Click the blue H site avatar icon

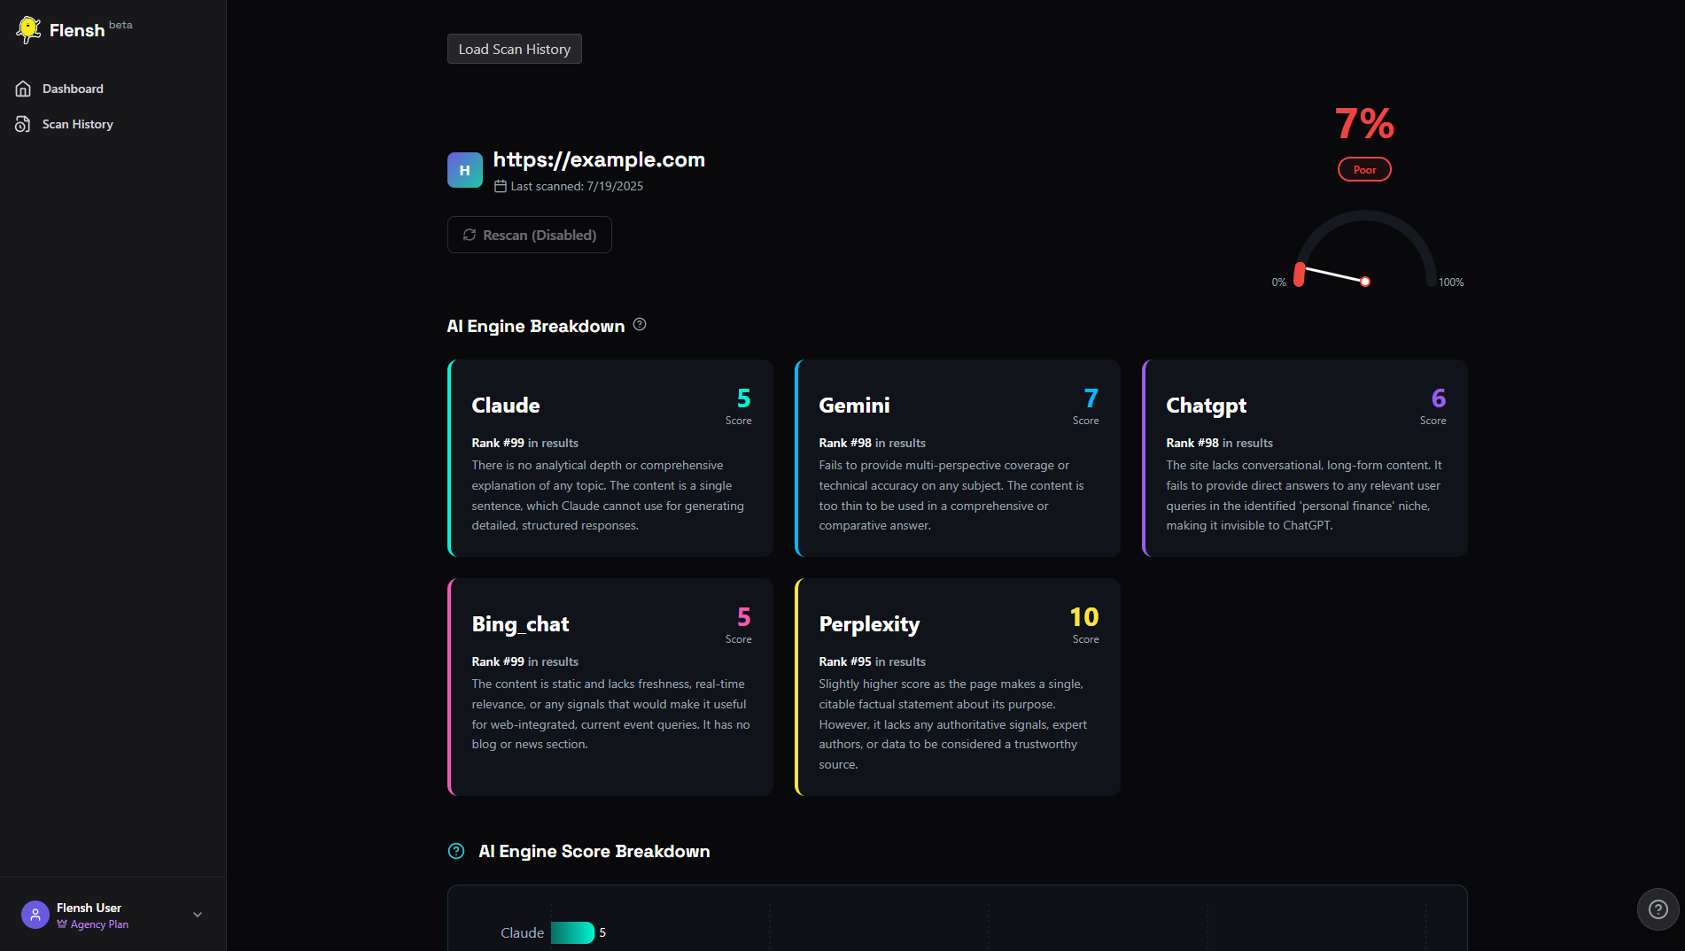[464, 170]
